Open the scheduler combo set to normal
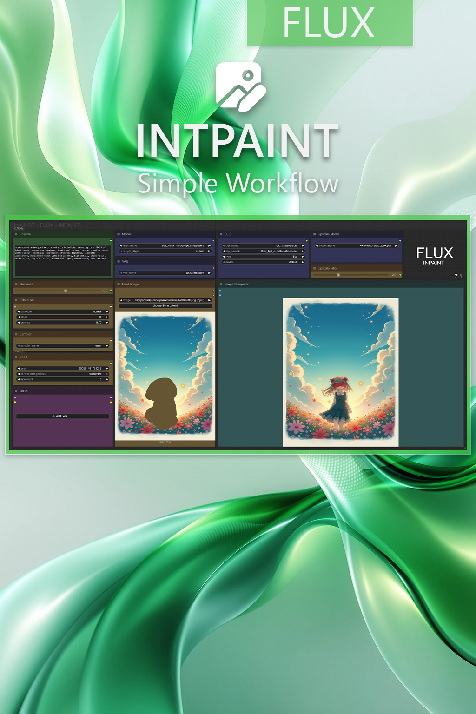The width and height of the screenshot is (476, 714). point(63,311)
